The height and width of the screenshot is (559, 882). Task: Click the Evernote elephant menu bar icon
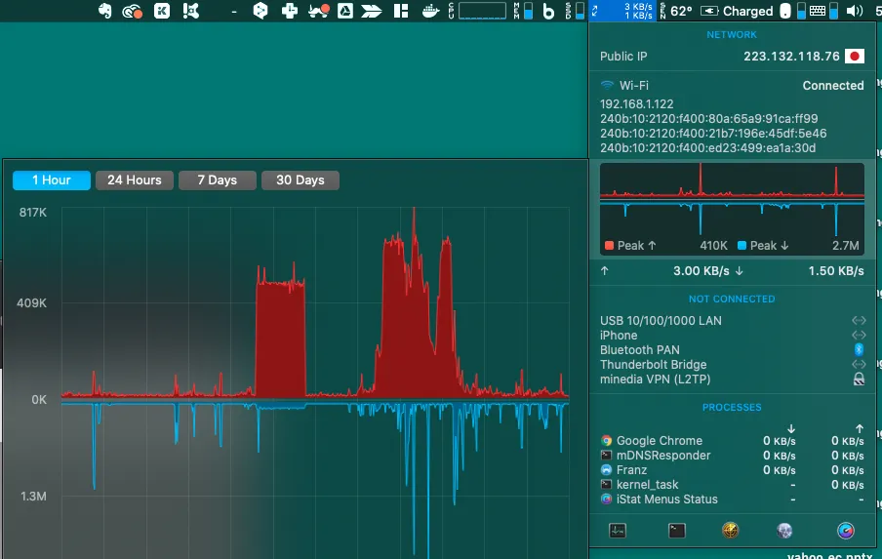106,12
